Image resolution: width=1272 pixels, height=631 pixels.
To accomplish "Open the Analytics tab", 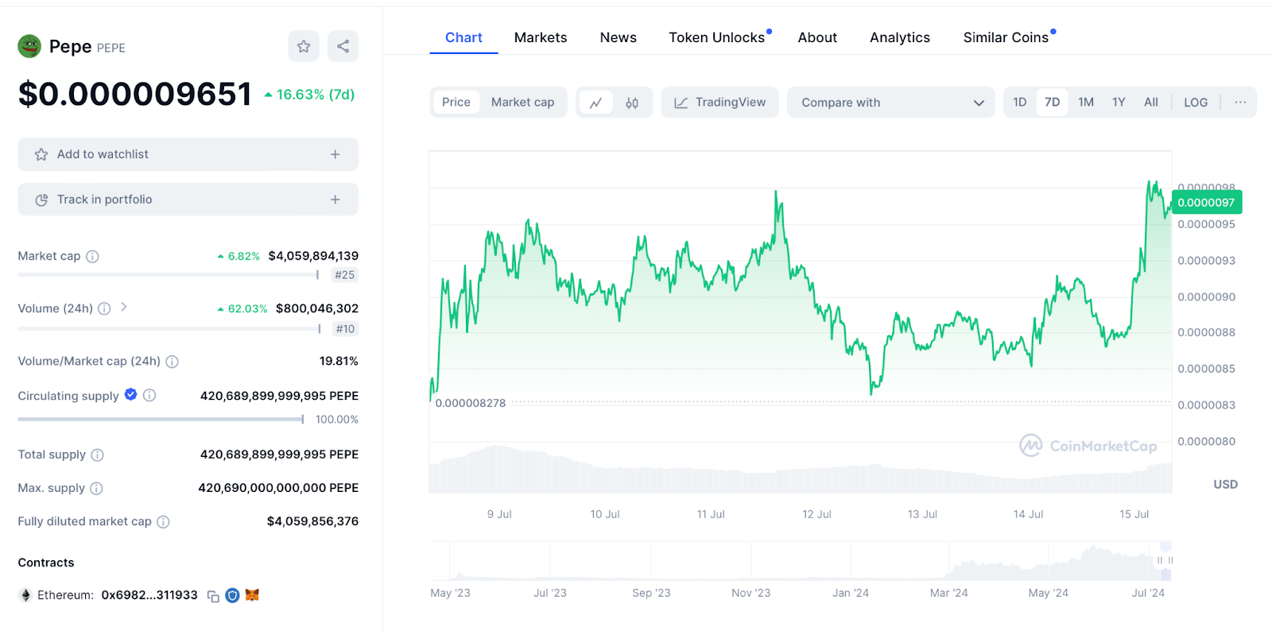I will pos(900,37).
